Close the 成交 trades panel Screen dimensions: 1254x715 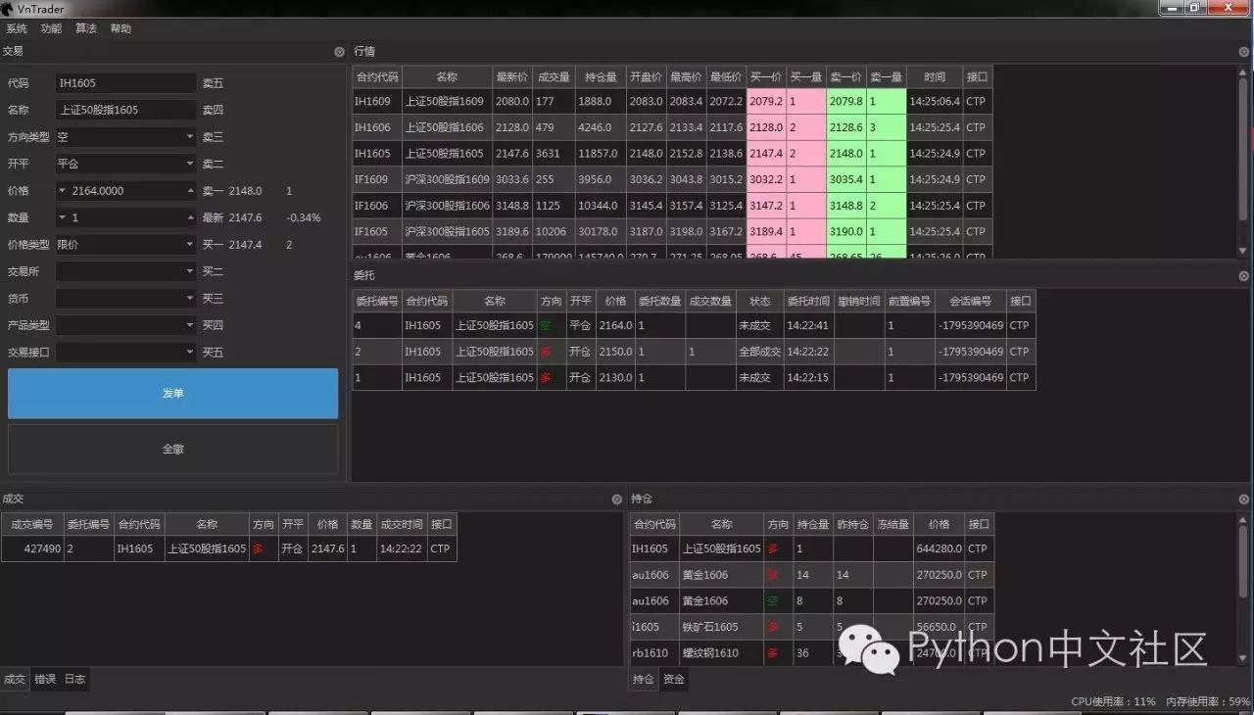tap(616, 500)
